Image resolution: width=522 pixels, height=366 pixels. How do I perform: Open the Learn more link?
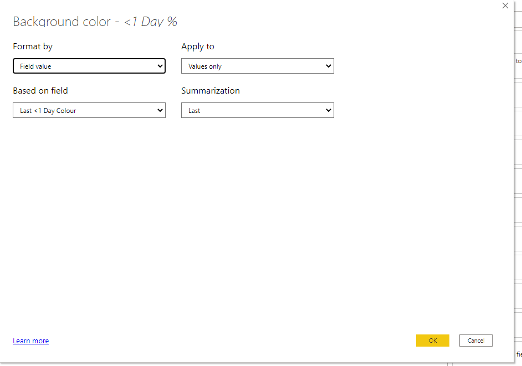(x=30, y=341)
